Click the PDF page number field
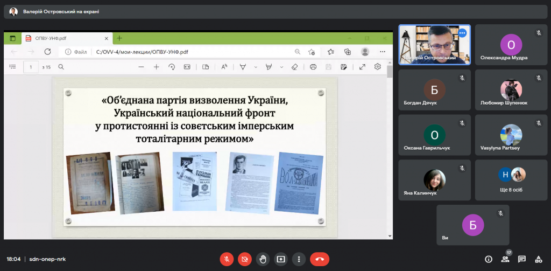Image resolution: width=551 pixels, height=271 pixels. pos(31,67)
